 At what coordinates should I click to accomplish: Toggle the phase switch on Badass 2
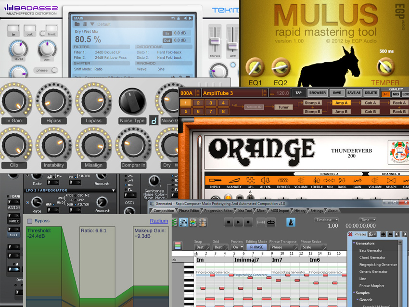tap(54, 70)
